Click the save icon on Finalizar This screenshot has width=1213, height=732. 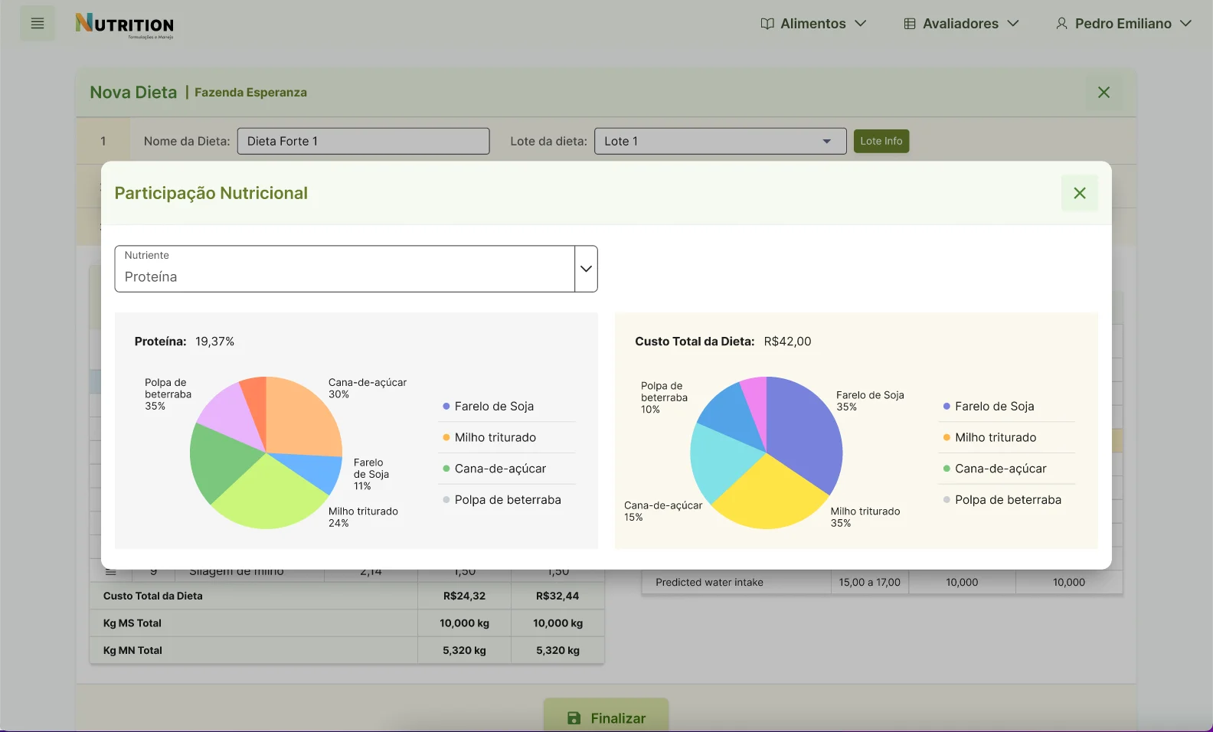point(574,718)
